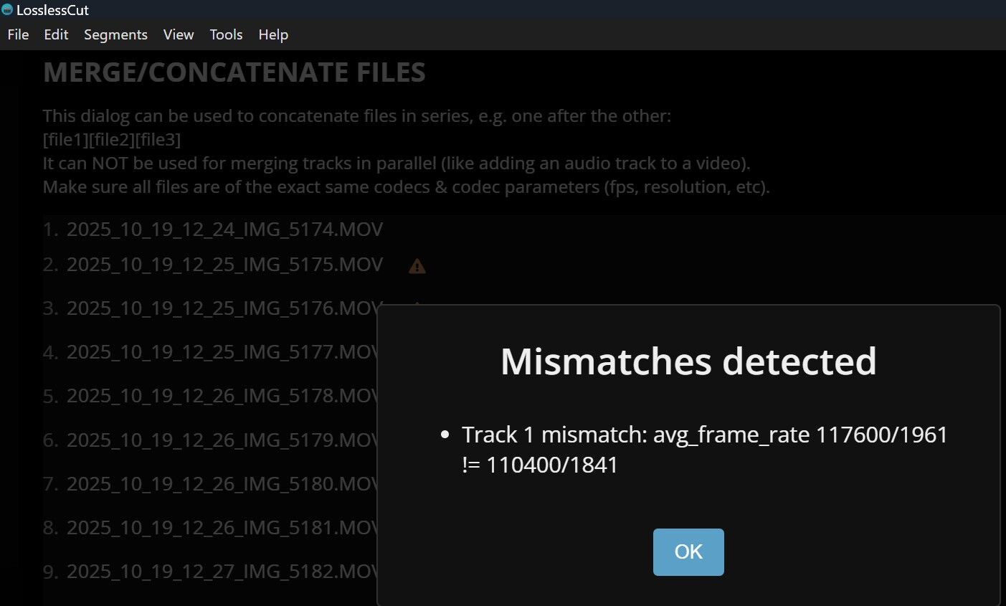Open the Edit menu

pos(56,34)
